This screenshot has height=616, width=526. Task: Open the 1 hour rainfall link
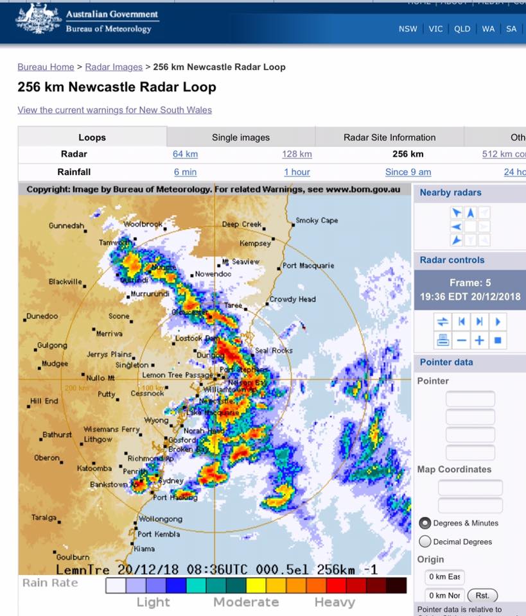coord(297,172)
